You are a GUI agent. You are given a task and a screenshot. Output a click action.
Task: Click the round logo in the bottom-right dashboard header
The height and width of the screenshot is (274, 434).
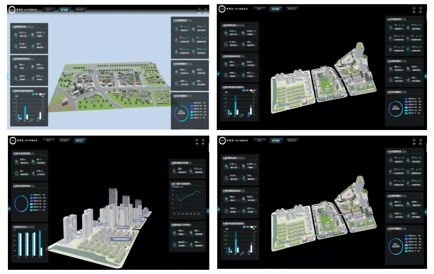pos(222,139)
